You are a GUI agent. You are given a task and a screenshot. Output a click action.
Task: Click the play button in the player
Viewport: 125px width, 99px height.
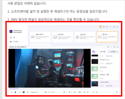[x=16, y=92]
